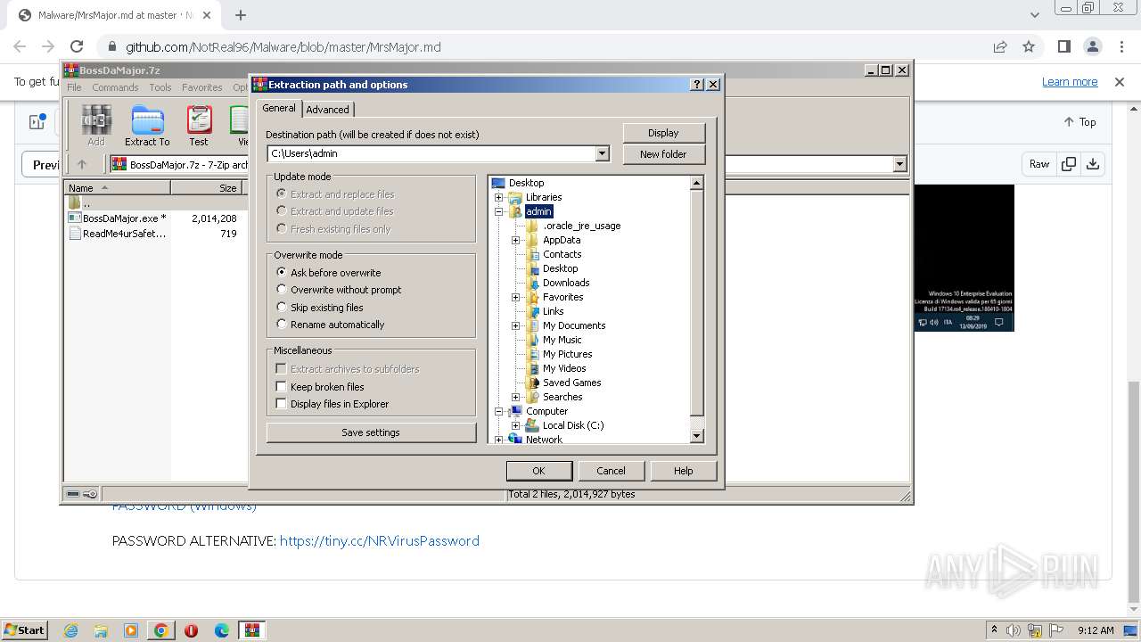Viewport: 1141px width, 642px height.
Task: Open File Explorer from the taskbar
Action: coord(101,630)
